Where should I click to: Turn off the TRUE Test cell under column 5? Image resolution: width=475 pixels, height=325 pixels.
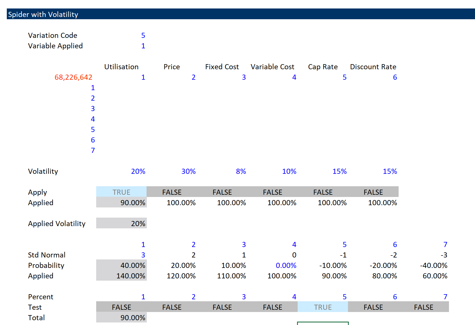click(323, 307)
